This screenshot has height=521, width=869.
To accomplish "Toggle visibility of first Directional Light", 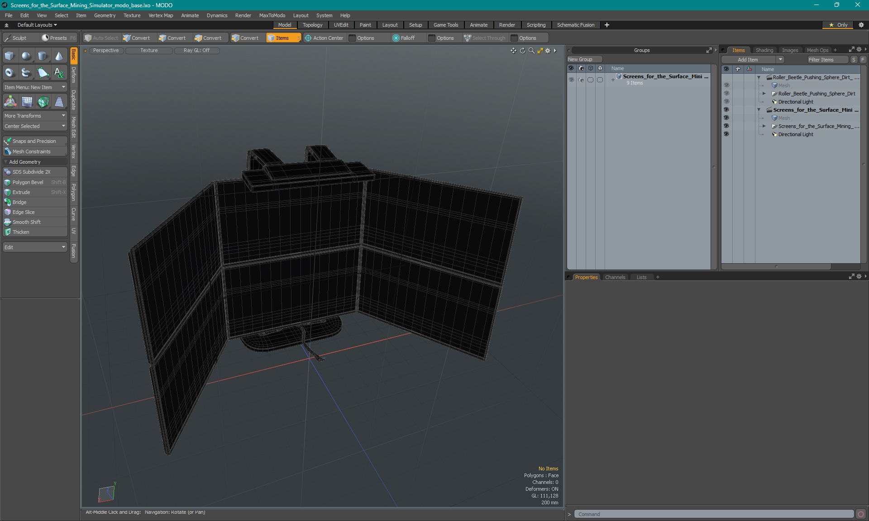I will tap(726, 102).
